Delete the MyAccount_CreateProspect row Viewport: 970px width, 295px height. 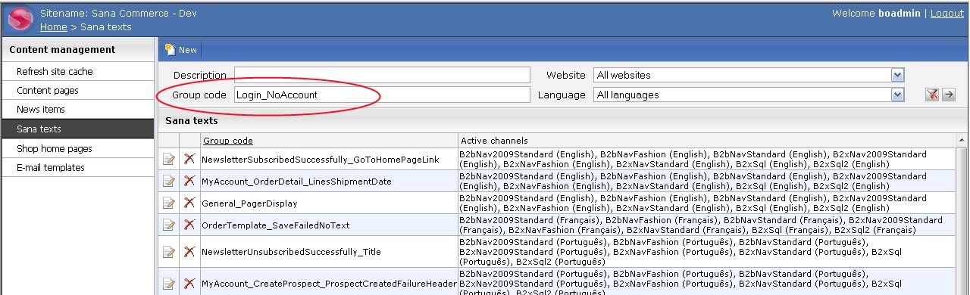click(189, 284)
